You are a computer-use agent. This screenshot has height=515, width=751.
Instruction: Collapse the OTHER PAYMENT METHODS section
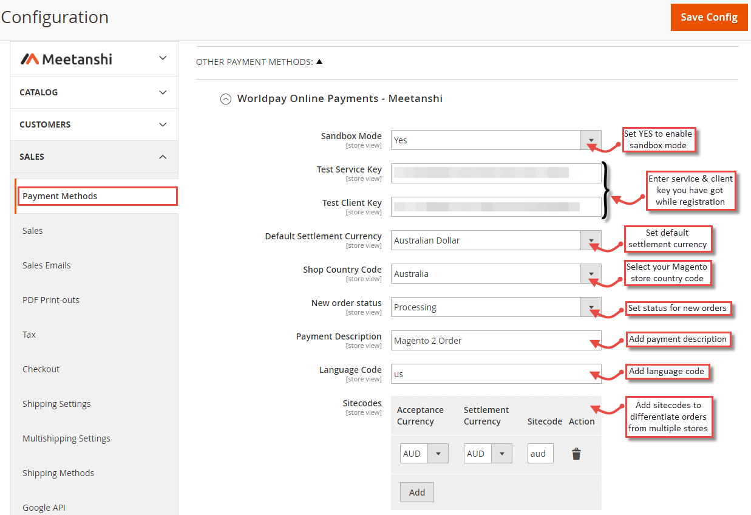[x=320, y=61]
